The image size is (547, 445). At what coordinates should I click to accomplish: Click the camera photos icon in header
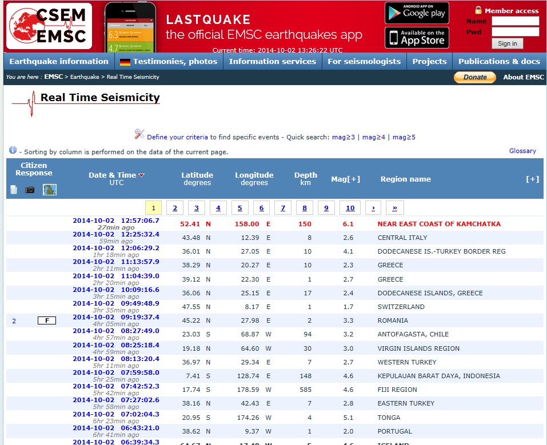(x=30, y=190)
